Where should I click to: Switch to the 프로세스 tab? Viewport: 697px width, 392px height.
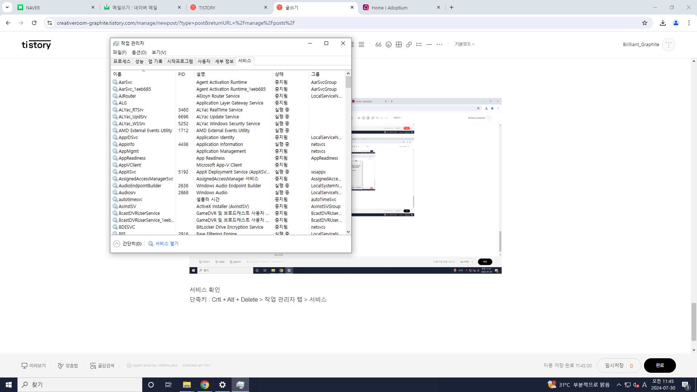(122, 61)
